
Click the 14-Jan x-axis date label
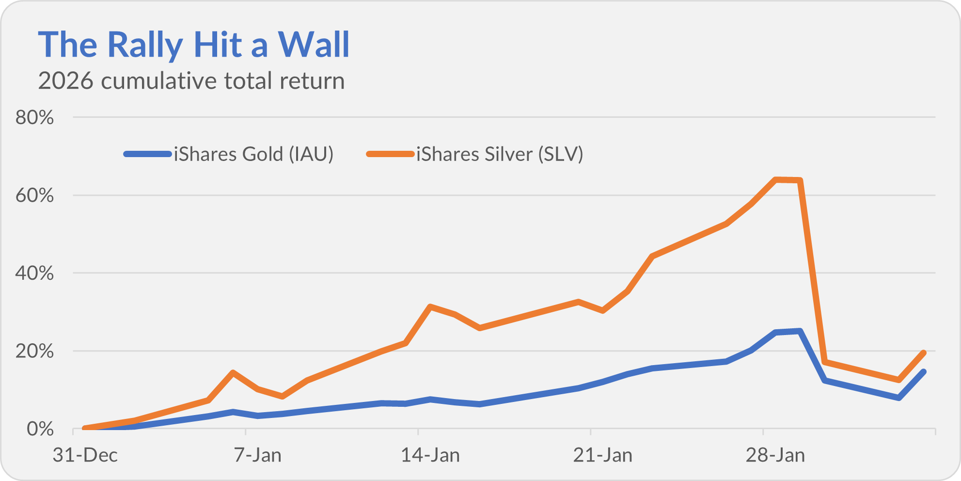click(430, 455)
